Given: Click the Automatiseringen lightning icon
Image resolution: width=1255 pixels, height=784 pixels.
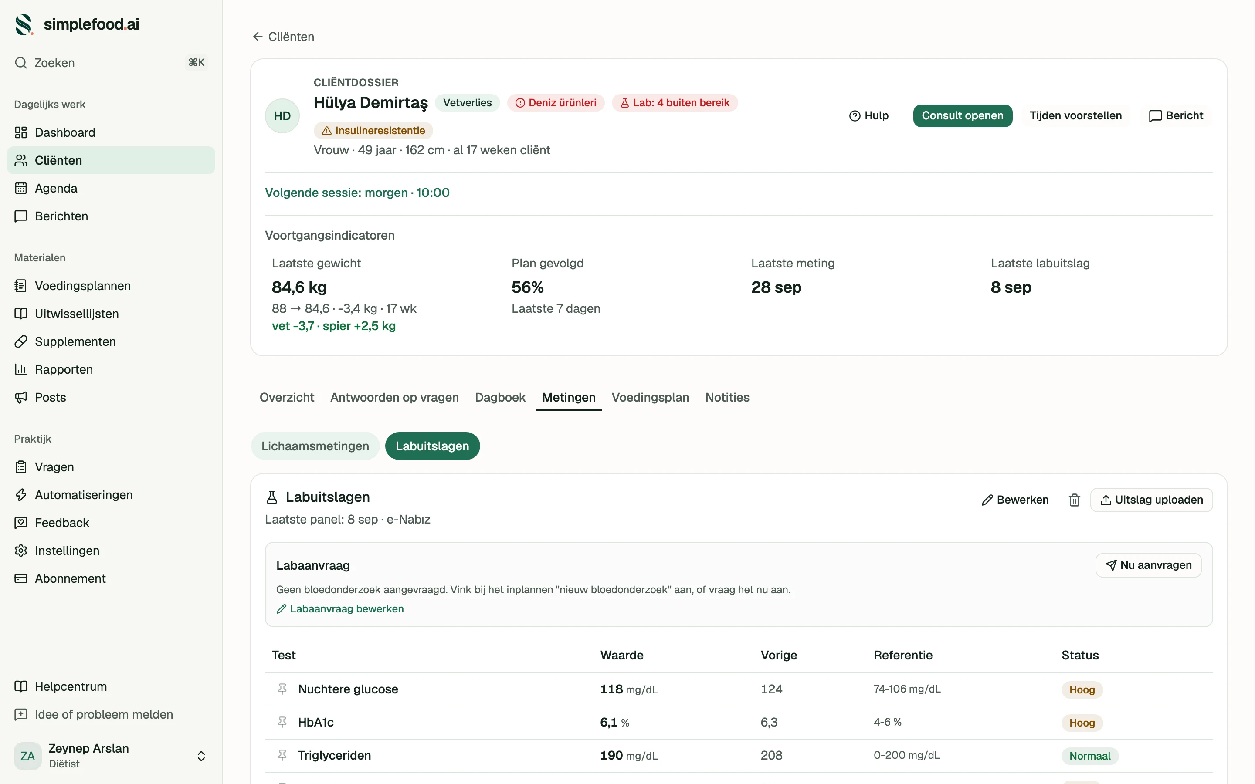Looking at the screenshot, I should [21, 495].
